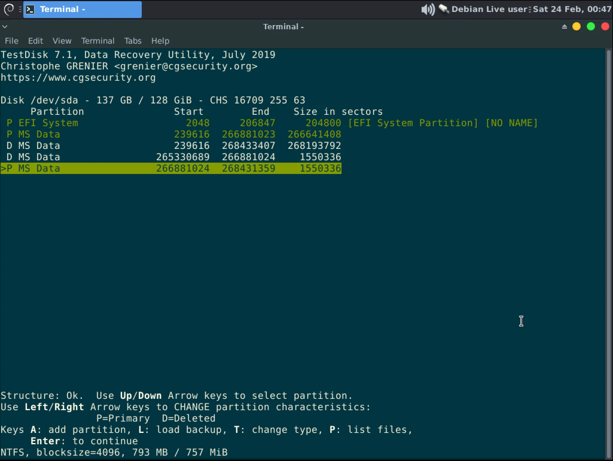Click the Sat 24 Feb clock
The width and height of the screenshot is (613, 461).
(571, 9)
